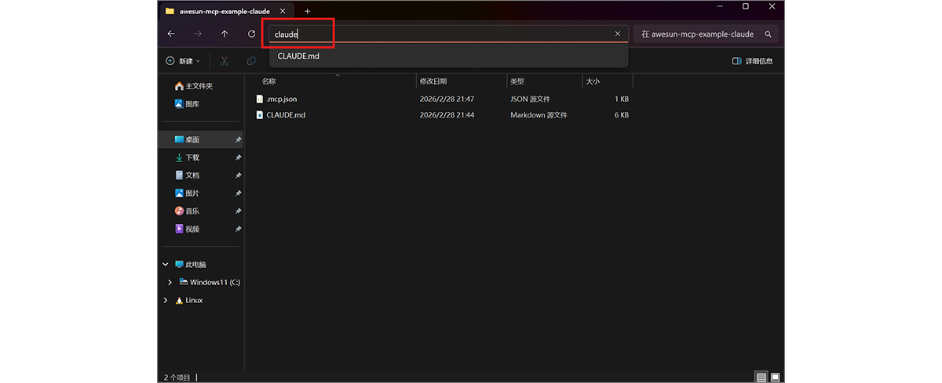The width and height of the screenshot is (942, 383).
Task: Sort files by Date modified (修改日期) column
Action: (x=433, y=81)
